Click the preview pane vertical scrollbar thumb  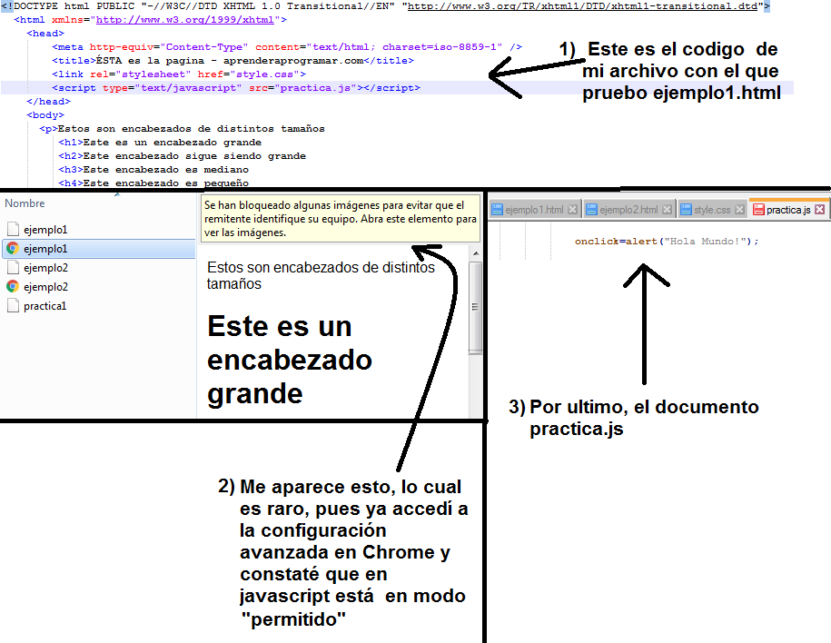coord(475,308)
